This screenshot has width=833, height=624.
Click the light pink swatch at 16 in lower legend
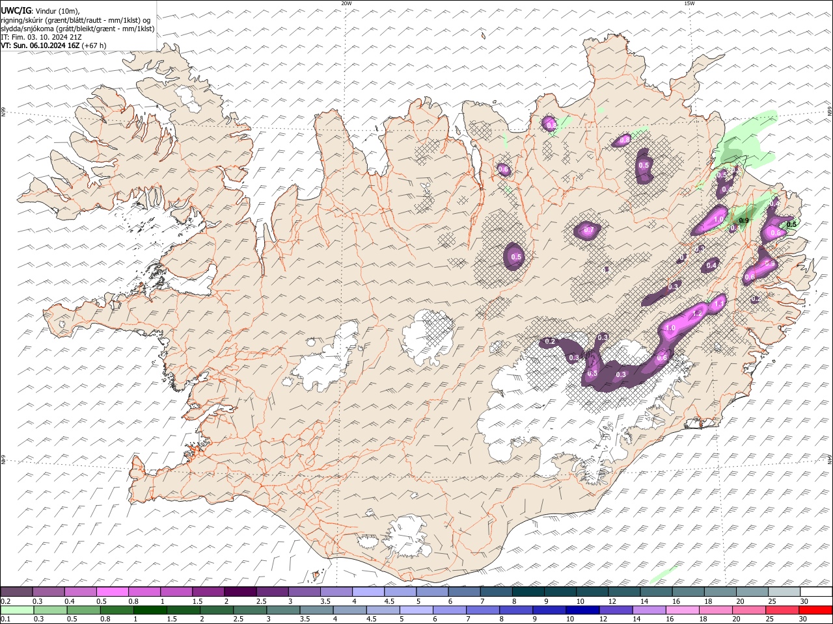[x=681, y=610]
